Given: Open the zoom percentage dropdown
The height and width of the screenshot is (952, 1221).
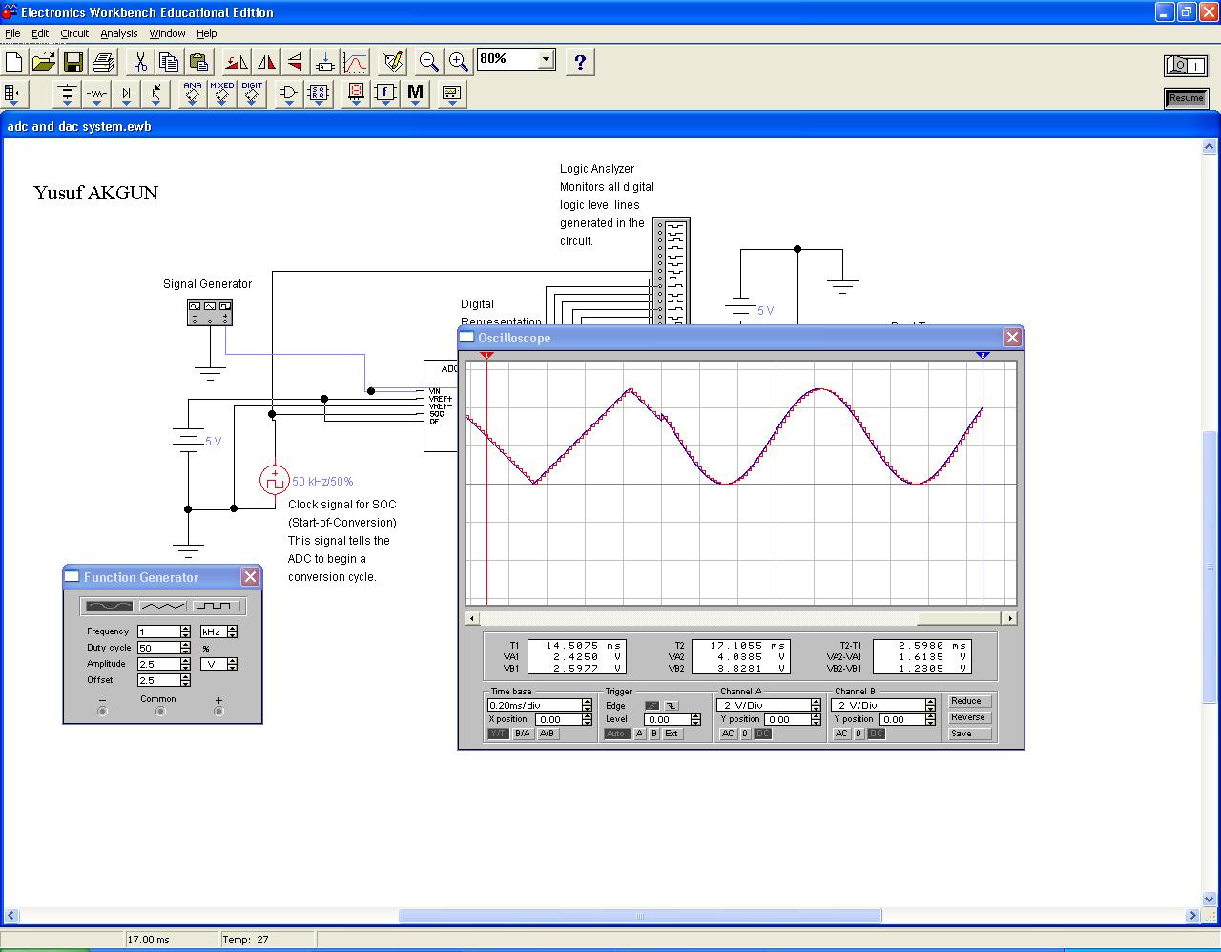Looking at the screenshot, I should [x=546, y=59].
